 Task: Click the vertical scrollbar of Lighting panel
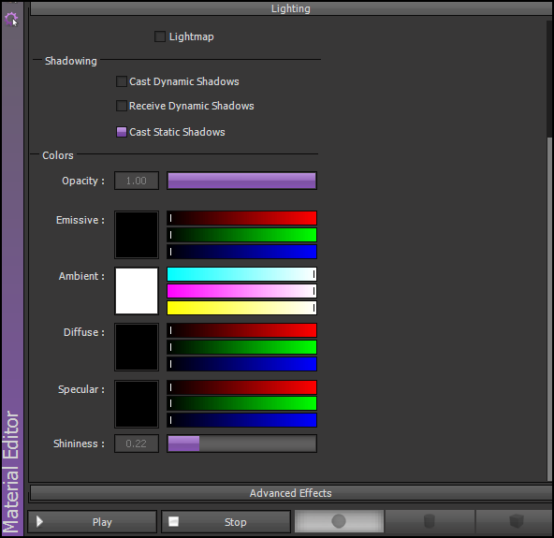[x=549, y=251]
